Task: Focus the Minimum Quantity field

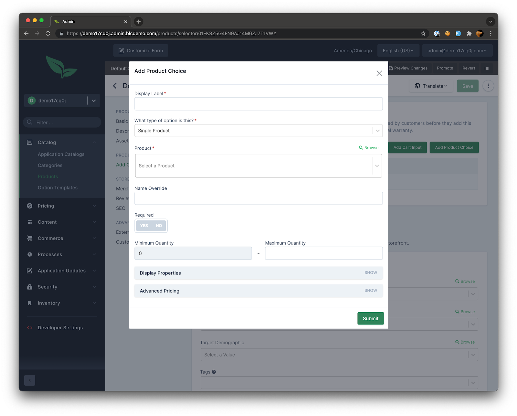Action: point(193,253)
